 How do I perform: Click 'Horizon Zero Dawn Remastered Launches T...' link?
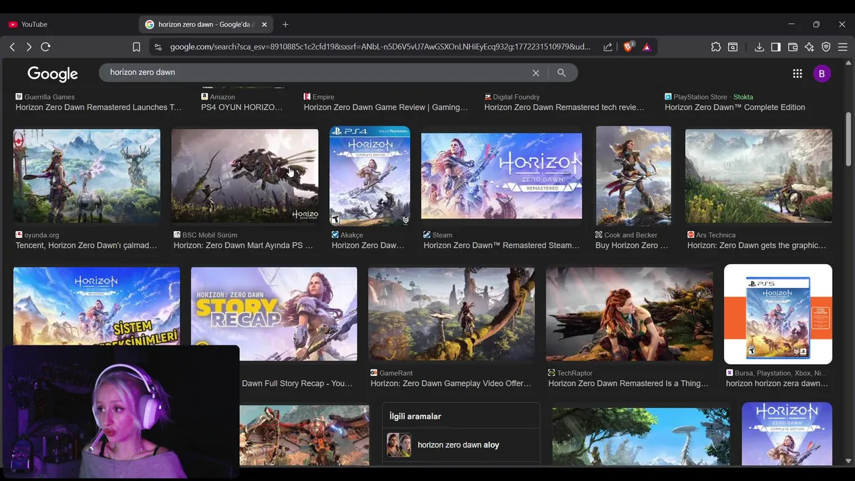coord(98,107)
